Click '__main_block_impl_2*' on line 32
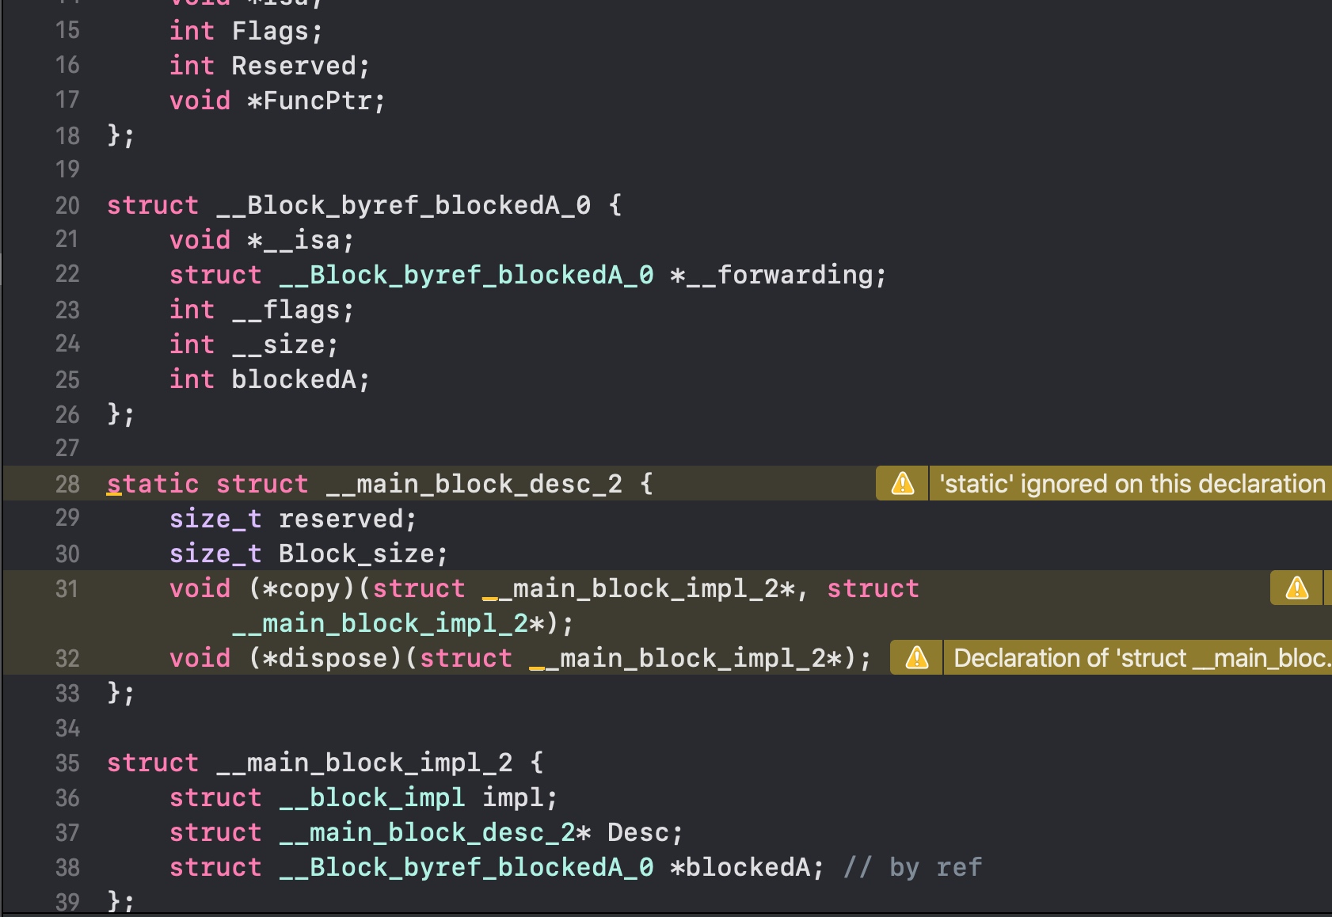1332x917 pixels. click(x=686, y=658)
